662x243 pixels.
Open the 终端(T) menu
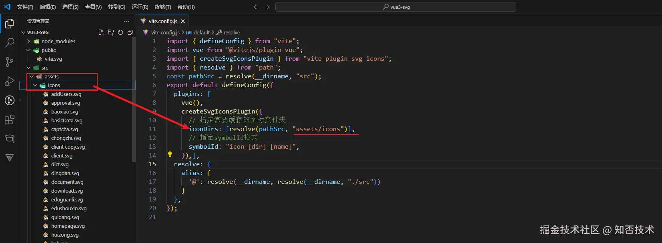163,7
